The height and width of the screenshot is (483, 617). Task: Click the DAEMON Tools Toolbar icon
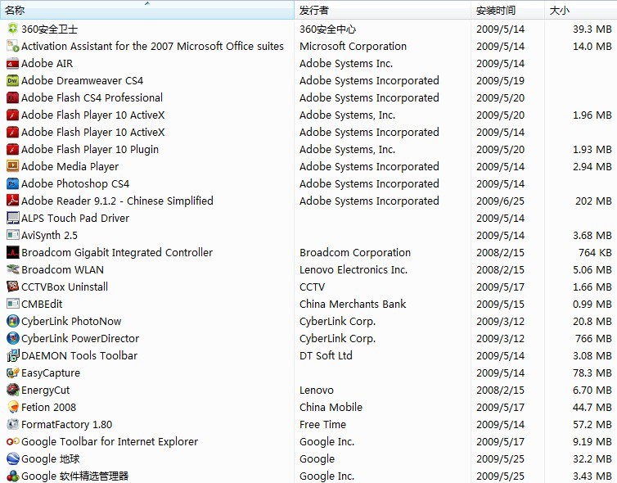[13, 355]
